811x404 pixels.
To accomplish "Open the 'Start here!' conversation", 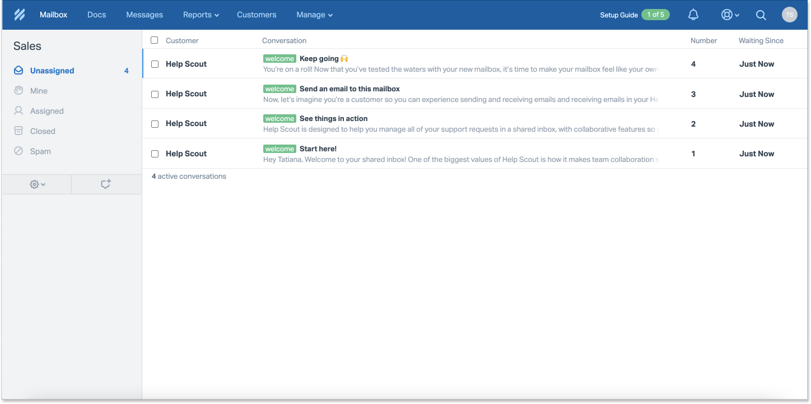I will coord(318,149).
